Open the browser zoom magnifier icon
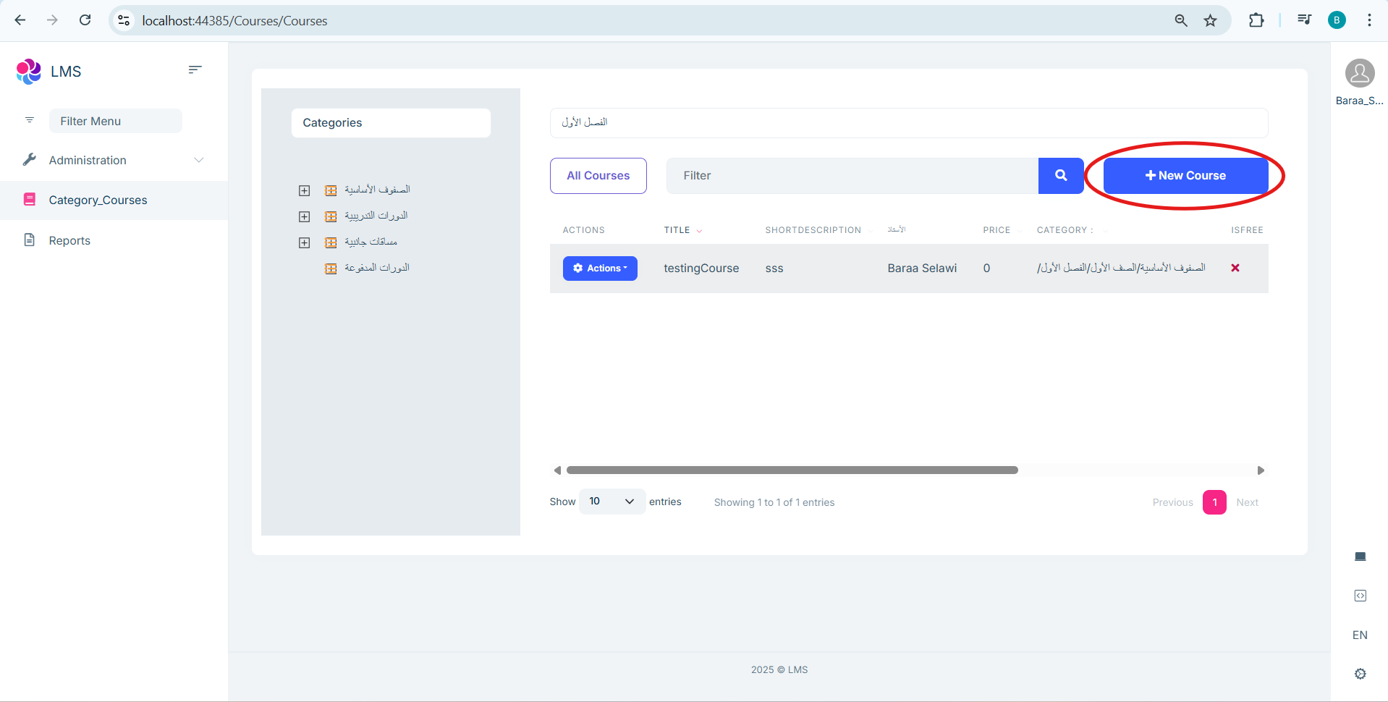 (1181, 20)
